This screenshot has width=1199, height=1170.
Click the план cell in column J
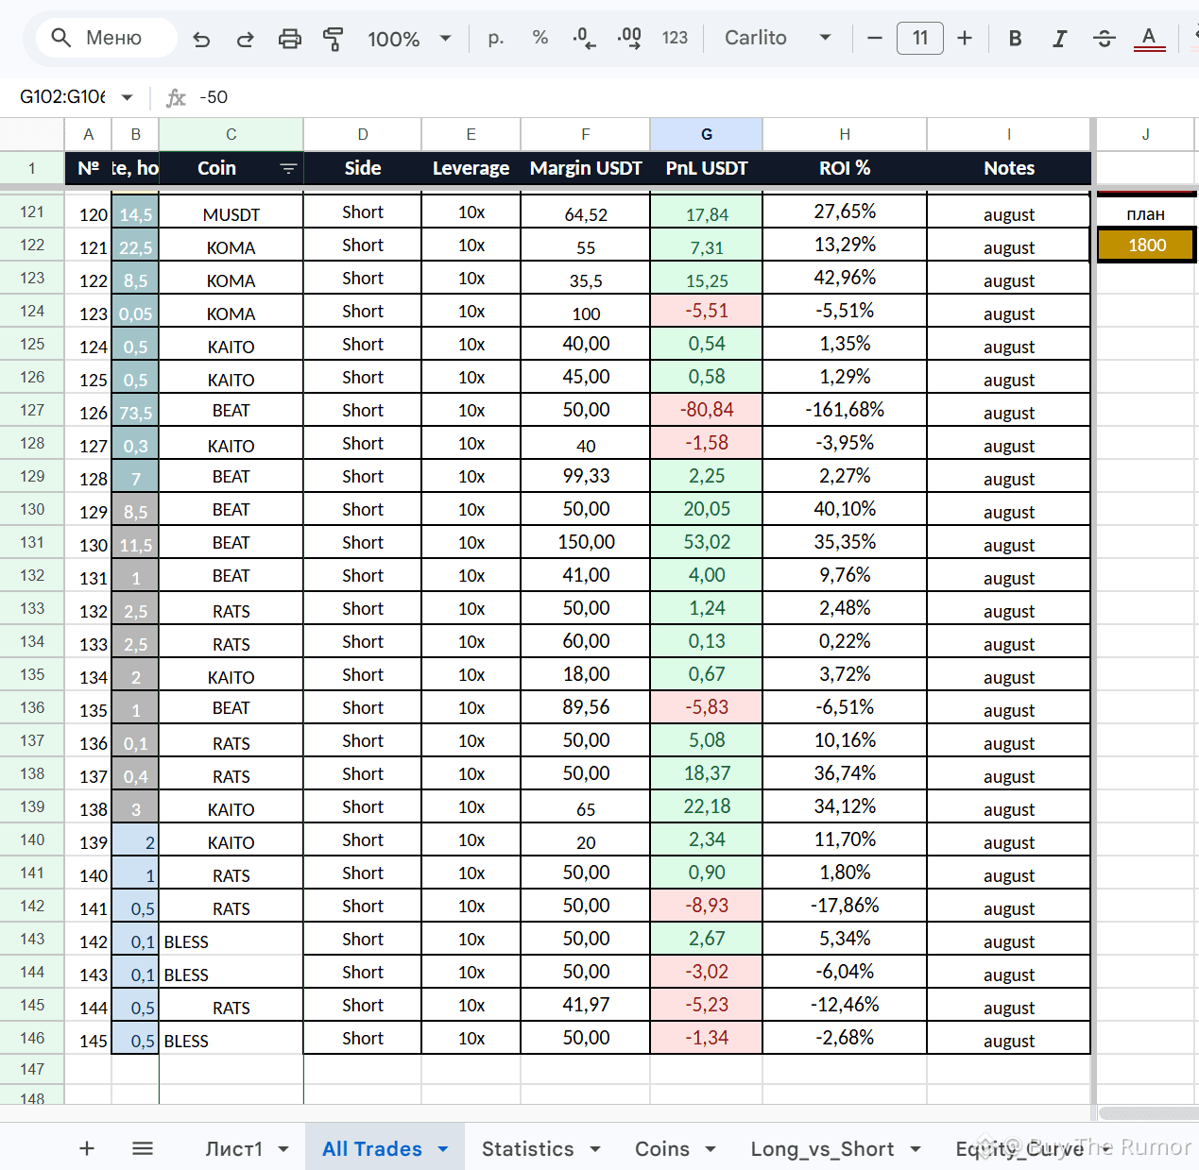[x=1145, y=213]
